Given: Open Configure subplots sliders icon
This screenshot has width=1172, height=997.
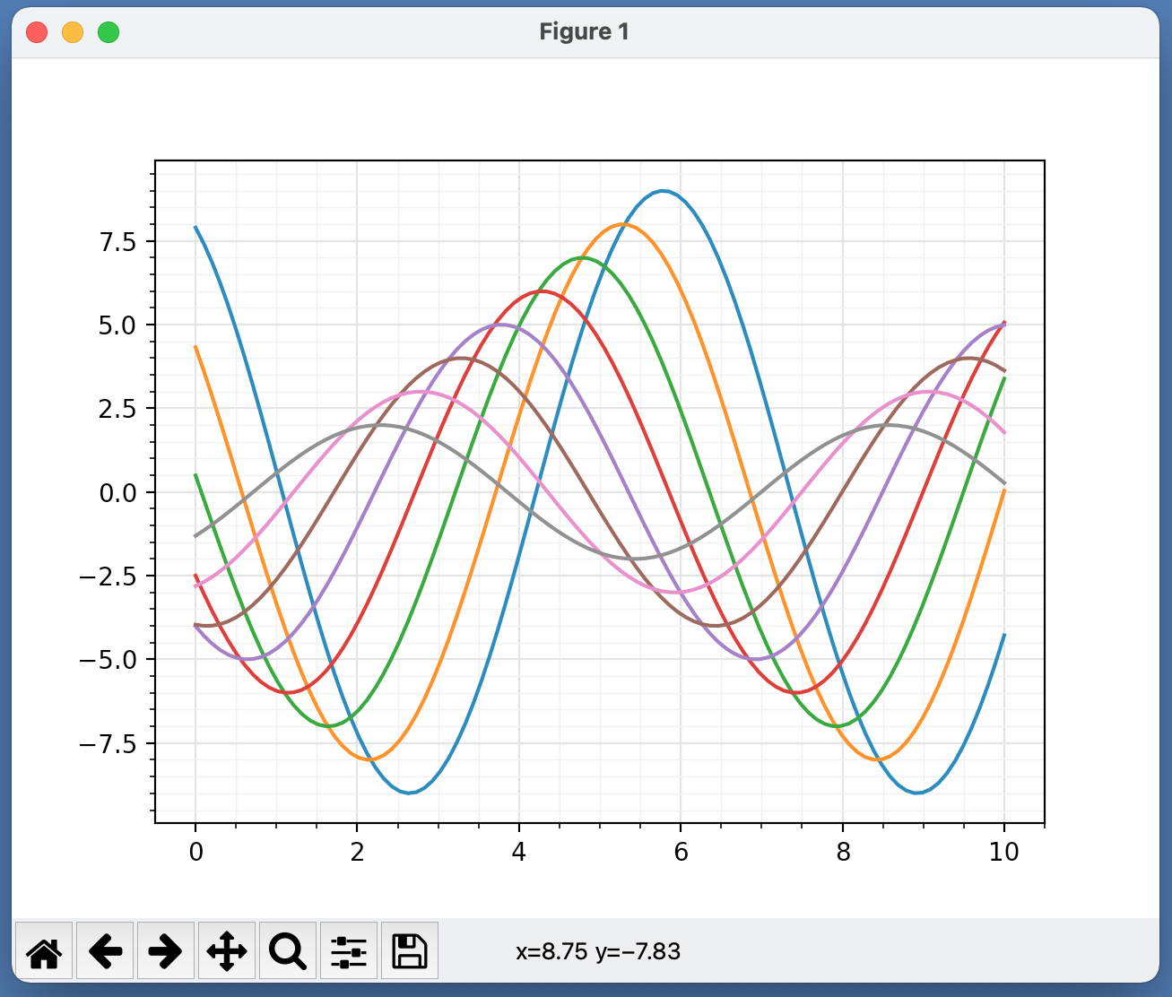Looking at the screenshot, I should click(x=348, y=950).
